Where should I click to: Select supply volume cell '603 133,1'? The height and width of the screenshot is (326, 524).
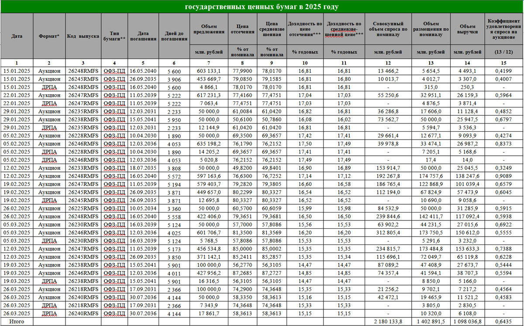[x=209, y=71]
